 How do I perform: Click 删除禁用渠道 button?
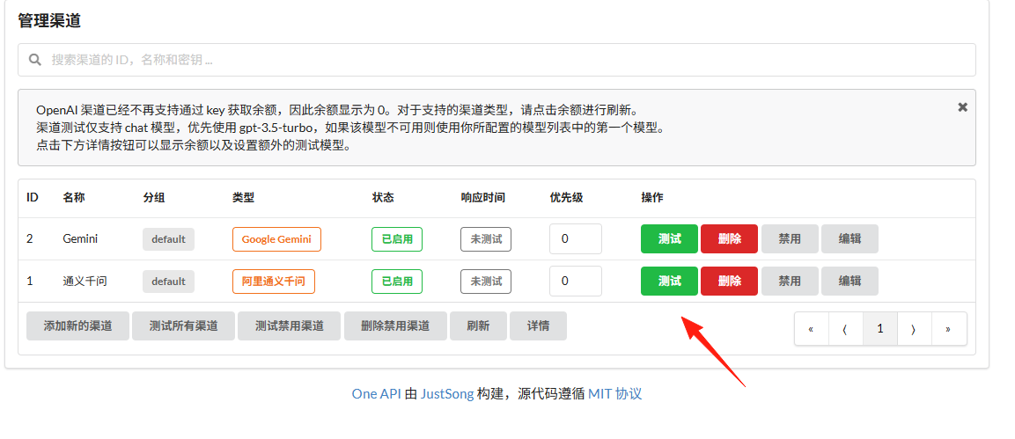(395, 326)
